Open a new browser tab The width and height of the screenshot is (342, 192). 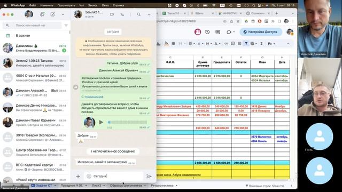(277, 13)
